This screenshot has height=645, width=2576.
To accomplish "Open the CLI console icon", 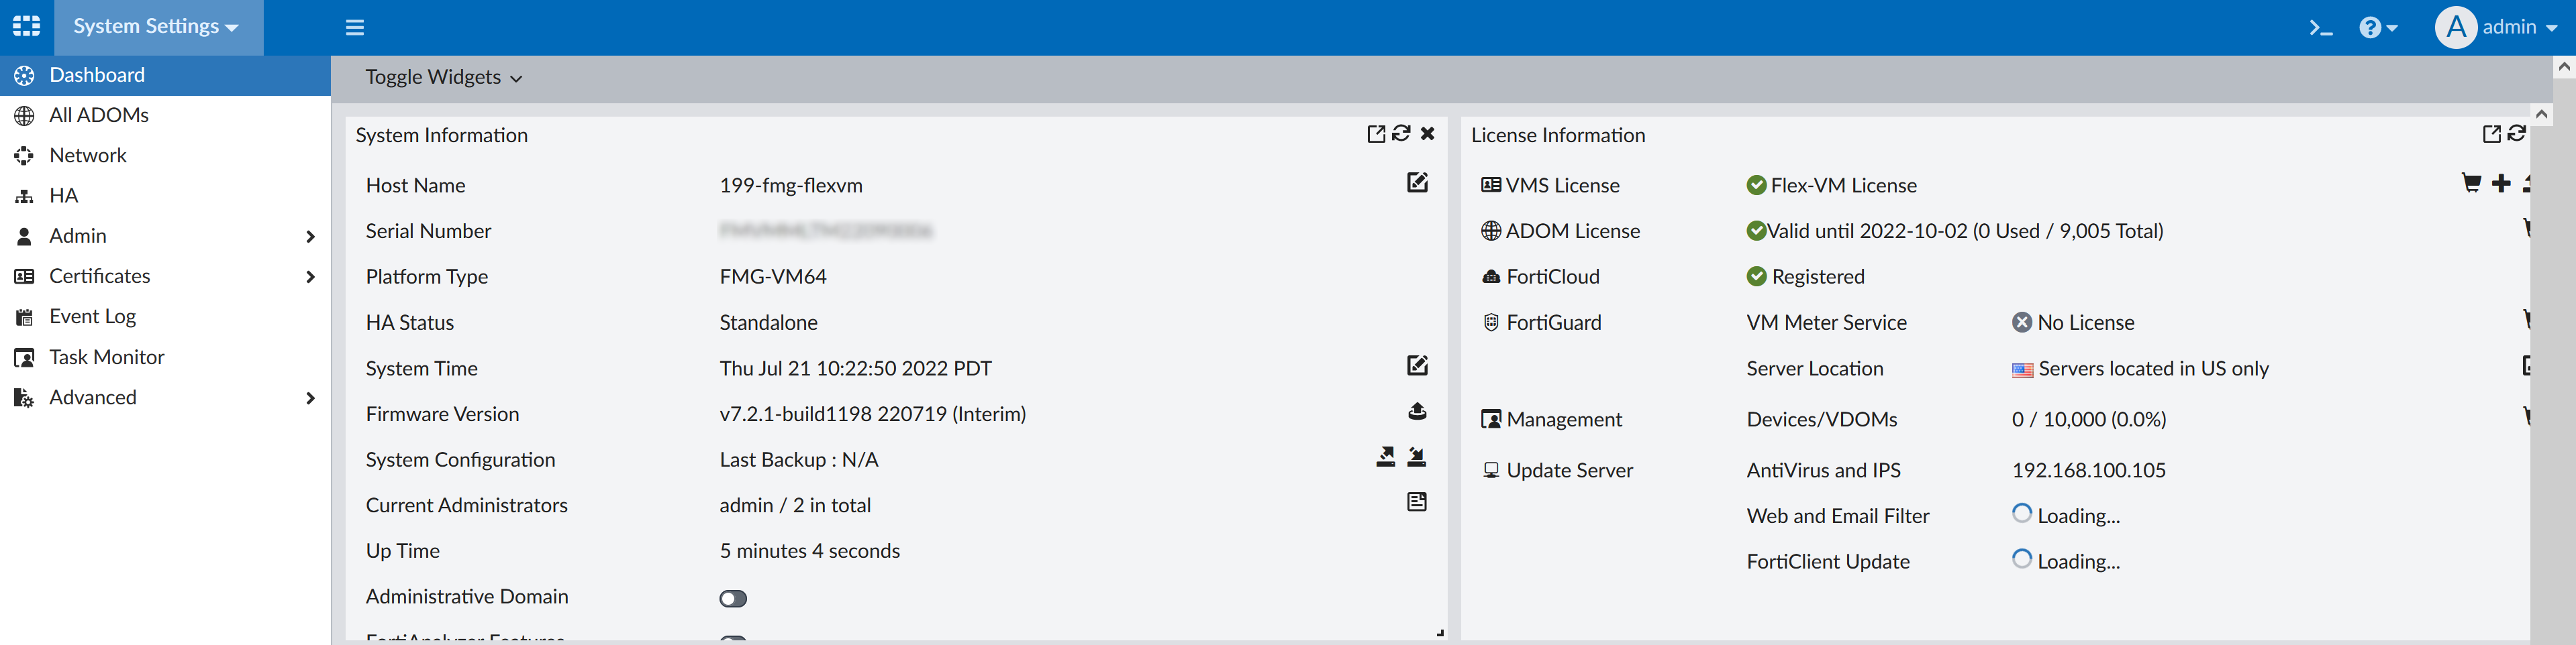I will pyautogui.click(x=2320, y=28).
